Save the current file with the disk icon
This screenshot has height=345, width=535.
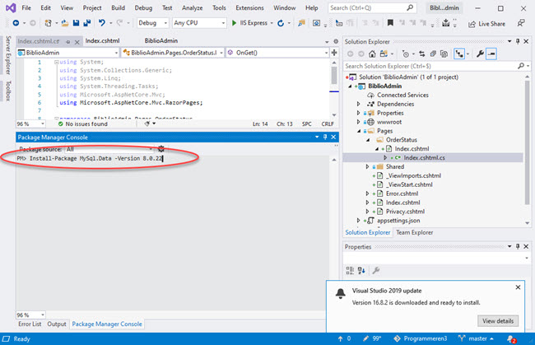76,23
